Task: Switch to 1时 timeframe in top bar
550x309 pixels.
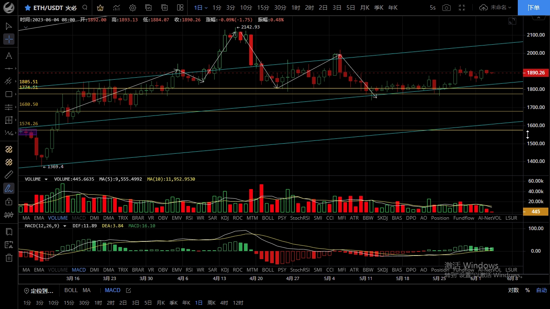Action: 296,8
